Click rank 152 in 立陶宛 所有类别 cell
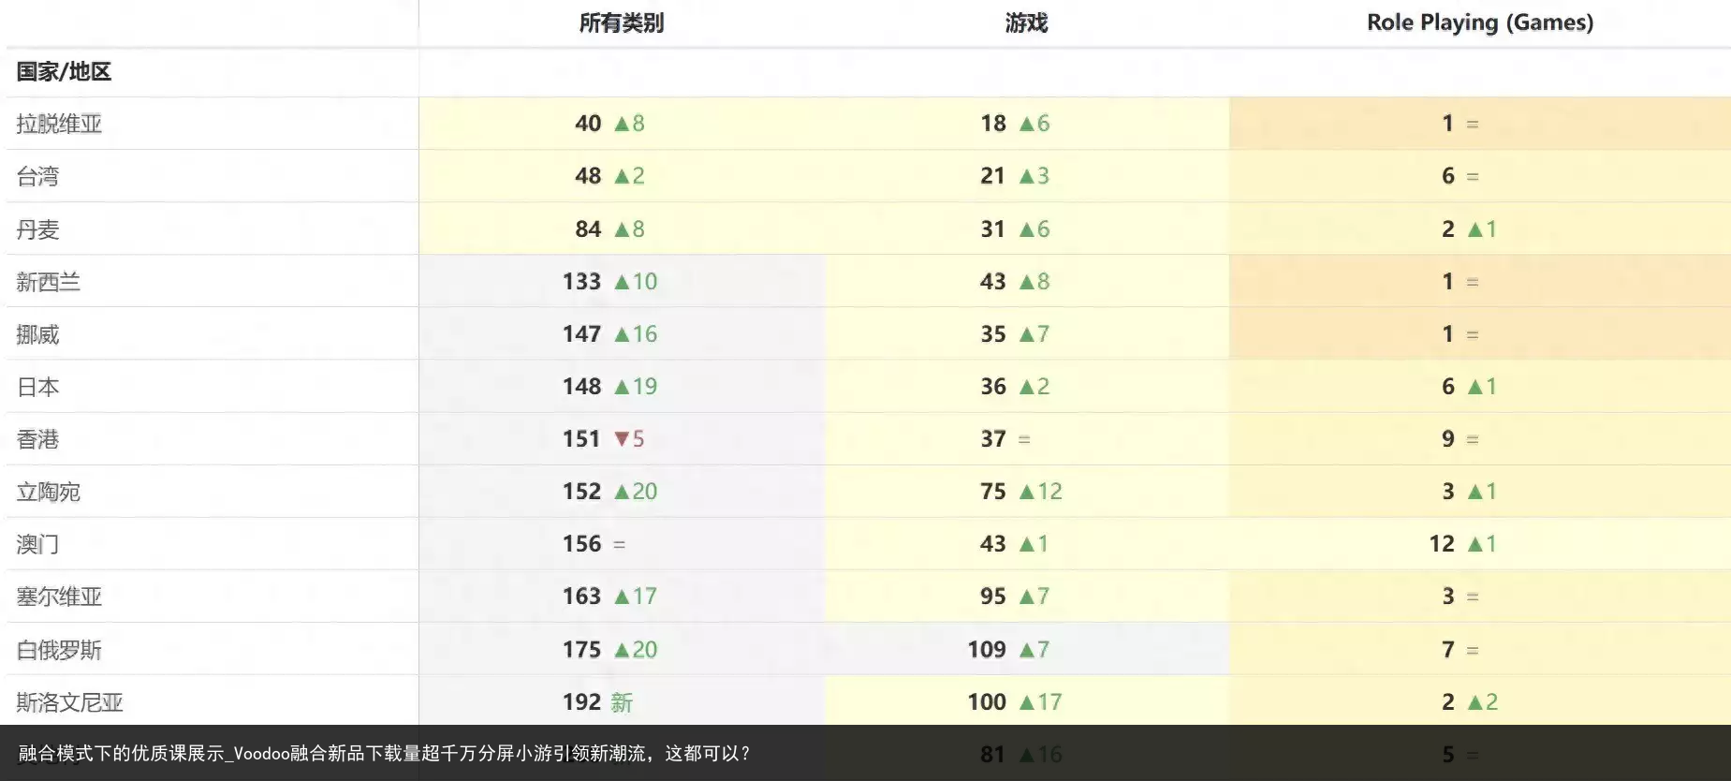Image resolution: width=1731 pixels, height=781 pixels. [581, 492]
